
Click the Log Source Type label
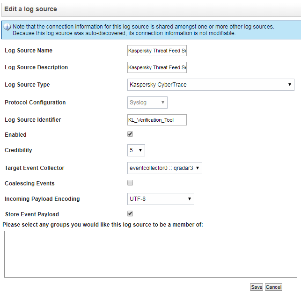tap(27, 85)
